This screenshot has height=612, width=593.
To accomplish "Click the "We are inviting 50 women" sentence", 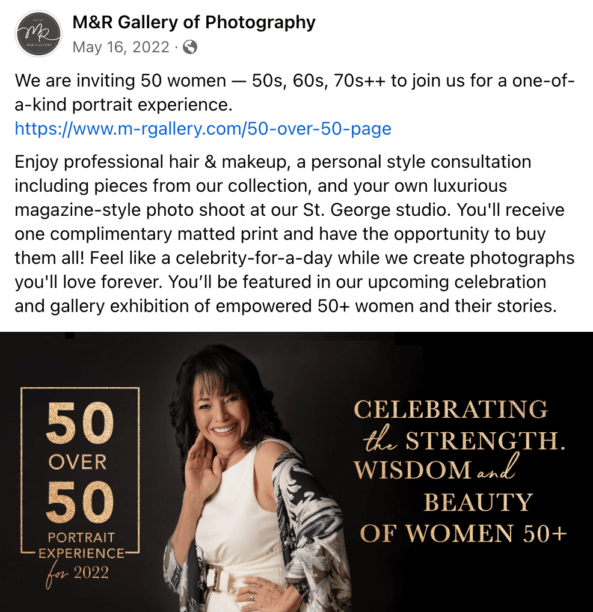I will tap(121, 81).
